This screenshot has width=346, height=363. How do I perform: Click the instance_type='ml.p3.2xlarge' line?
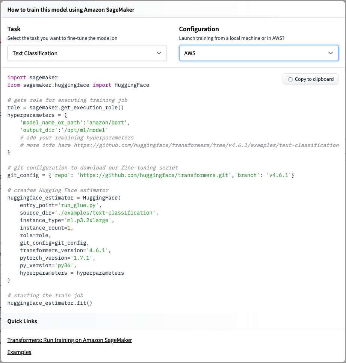pyautogui.click(x=67, y=220)
